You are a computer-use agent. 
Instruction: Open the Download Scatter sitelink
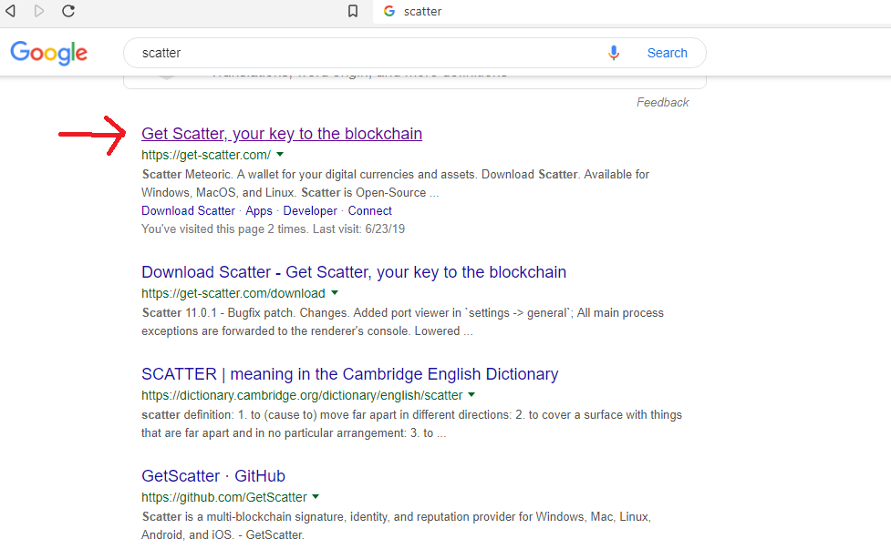pyautogui.click(x=188, y=210)
